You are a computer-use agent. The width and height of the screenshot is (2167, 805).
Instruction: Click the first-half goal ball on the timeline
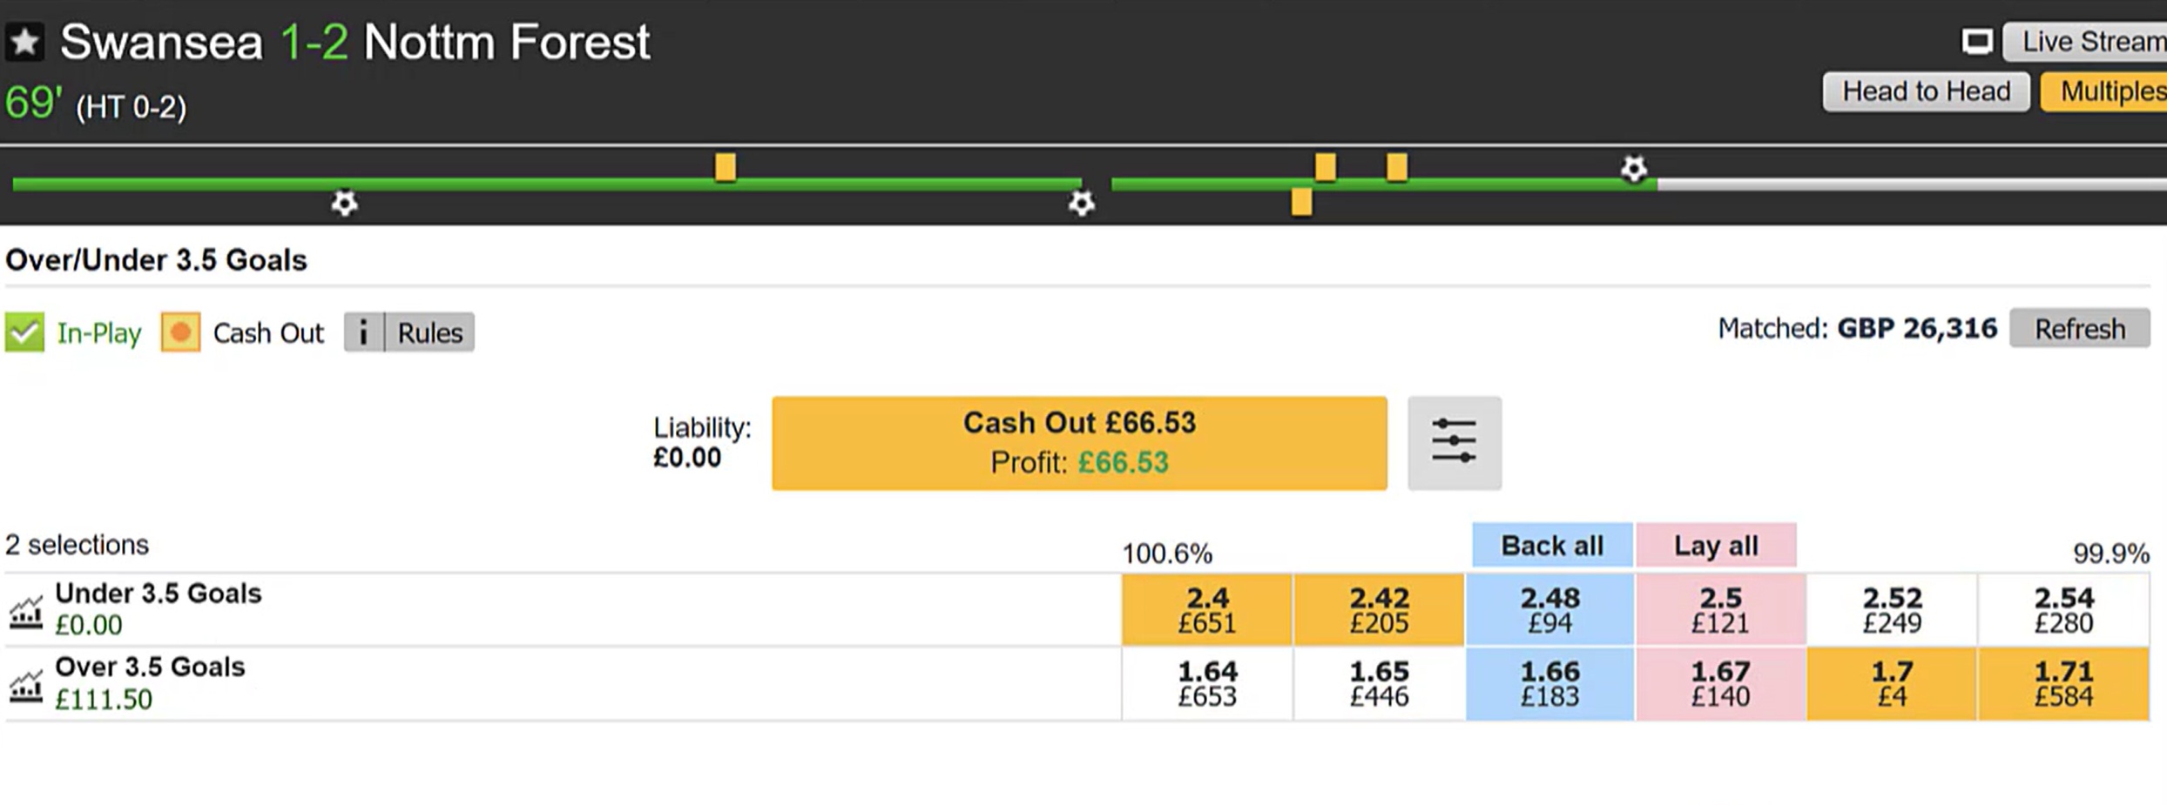click(344, 203)
